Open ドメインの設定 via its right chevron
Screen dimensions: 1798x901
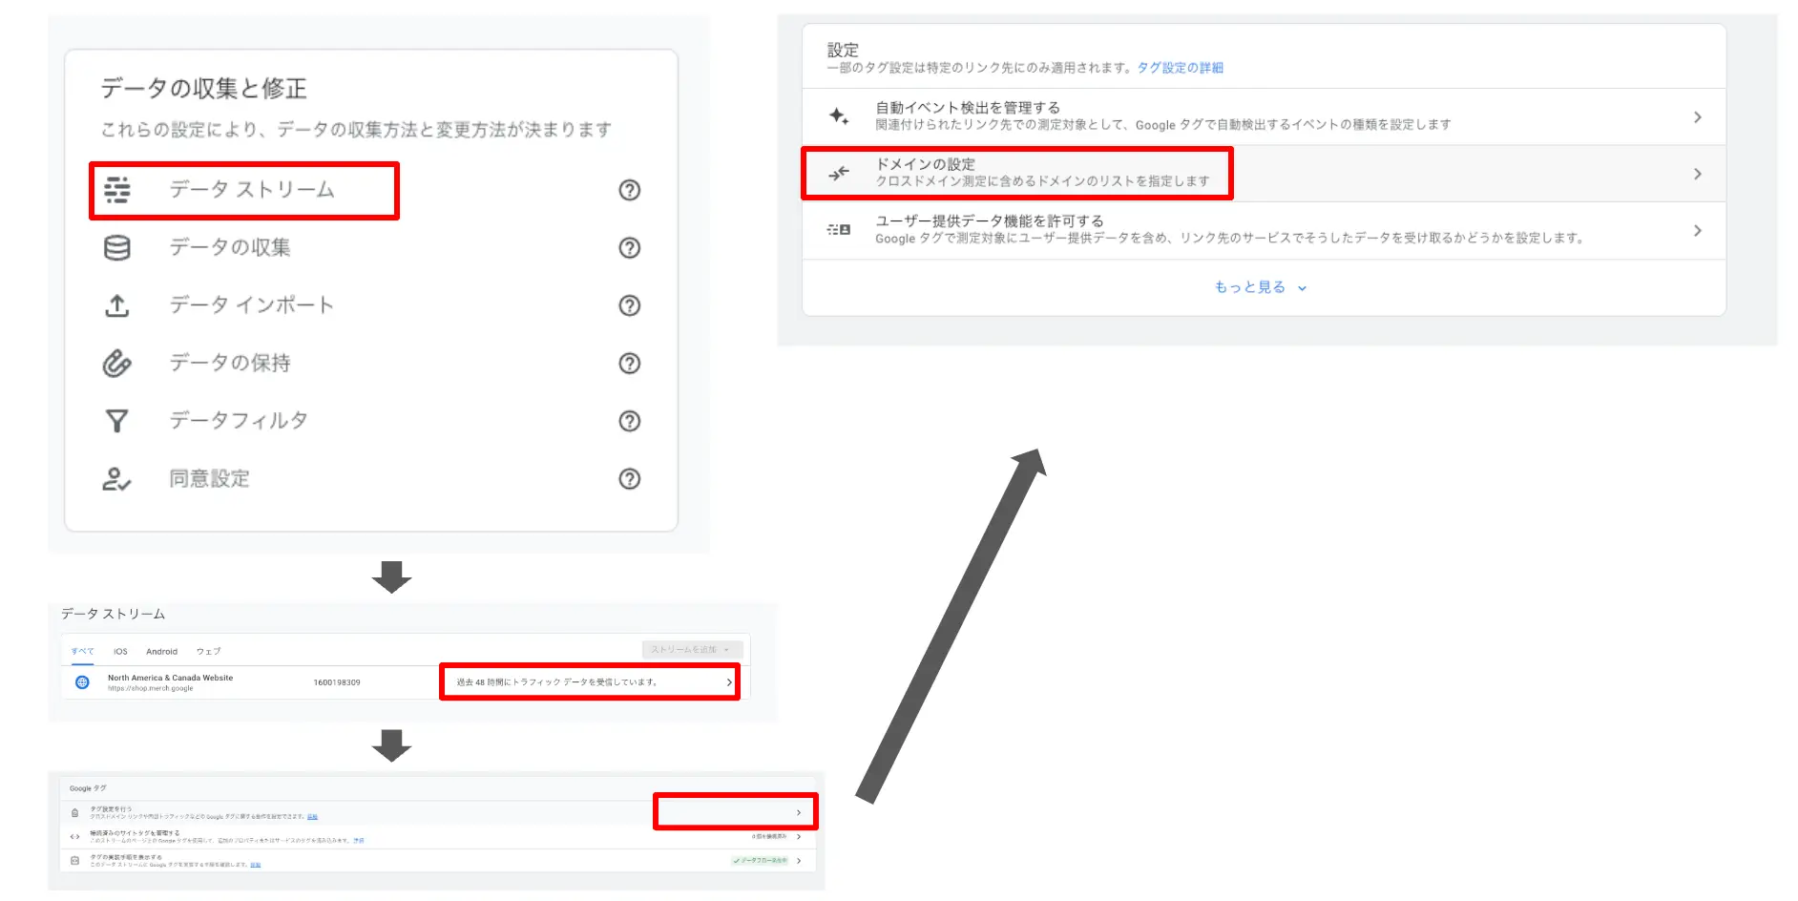click(x=1697, y=174)
